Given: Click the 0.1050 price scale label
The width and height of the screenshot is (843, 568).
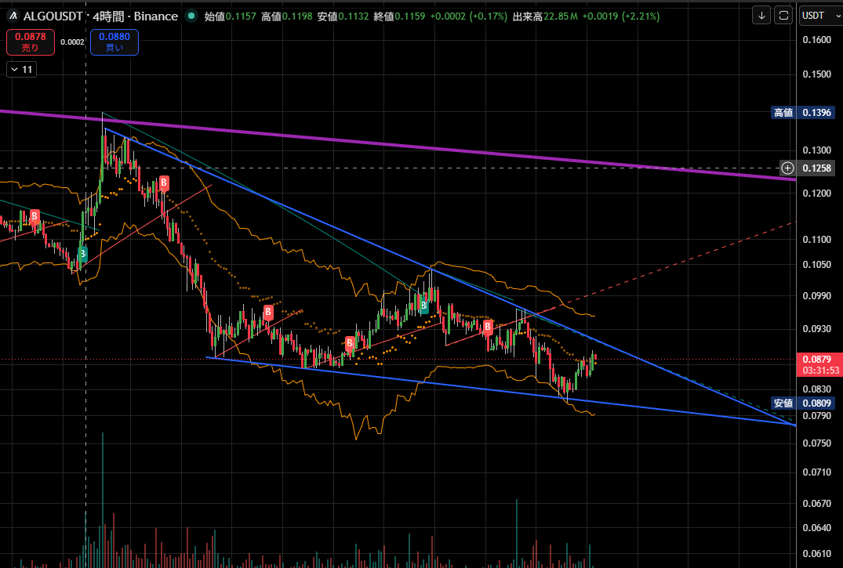Looking at the screenshot, I should (x=816, y=264).
